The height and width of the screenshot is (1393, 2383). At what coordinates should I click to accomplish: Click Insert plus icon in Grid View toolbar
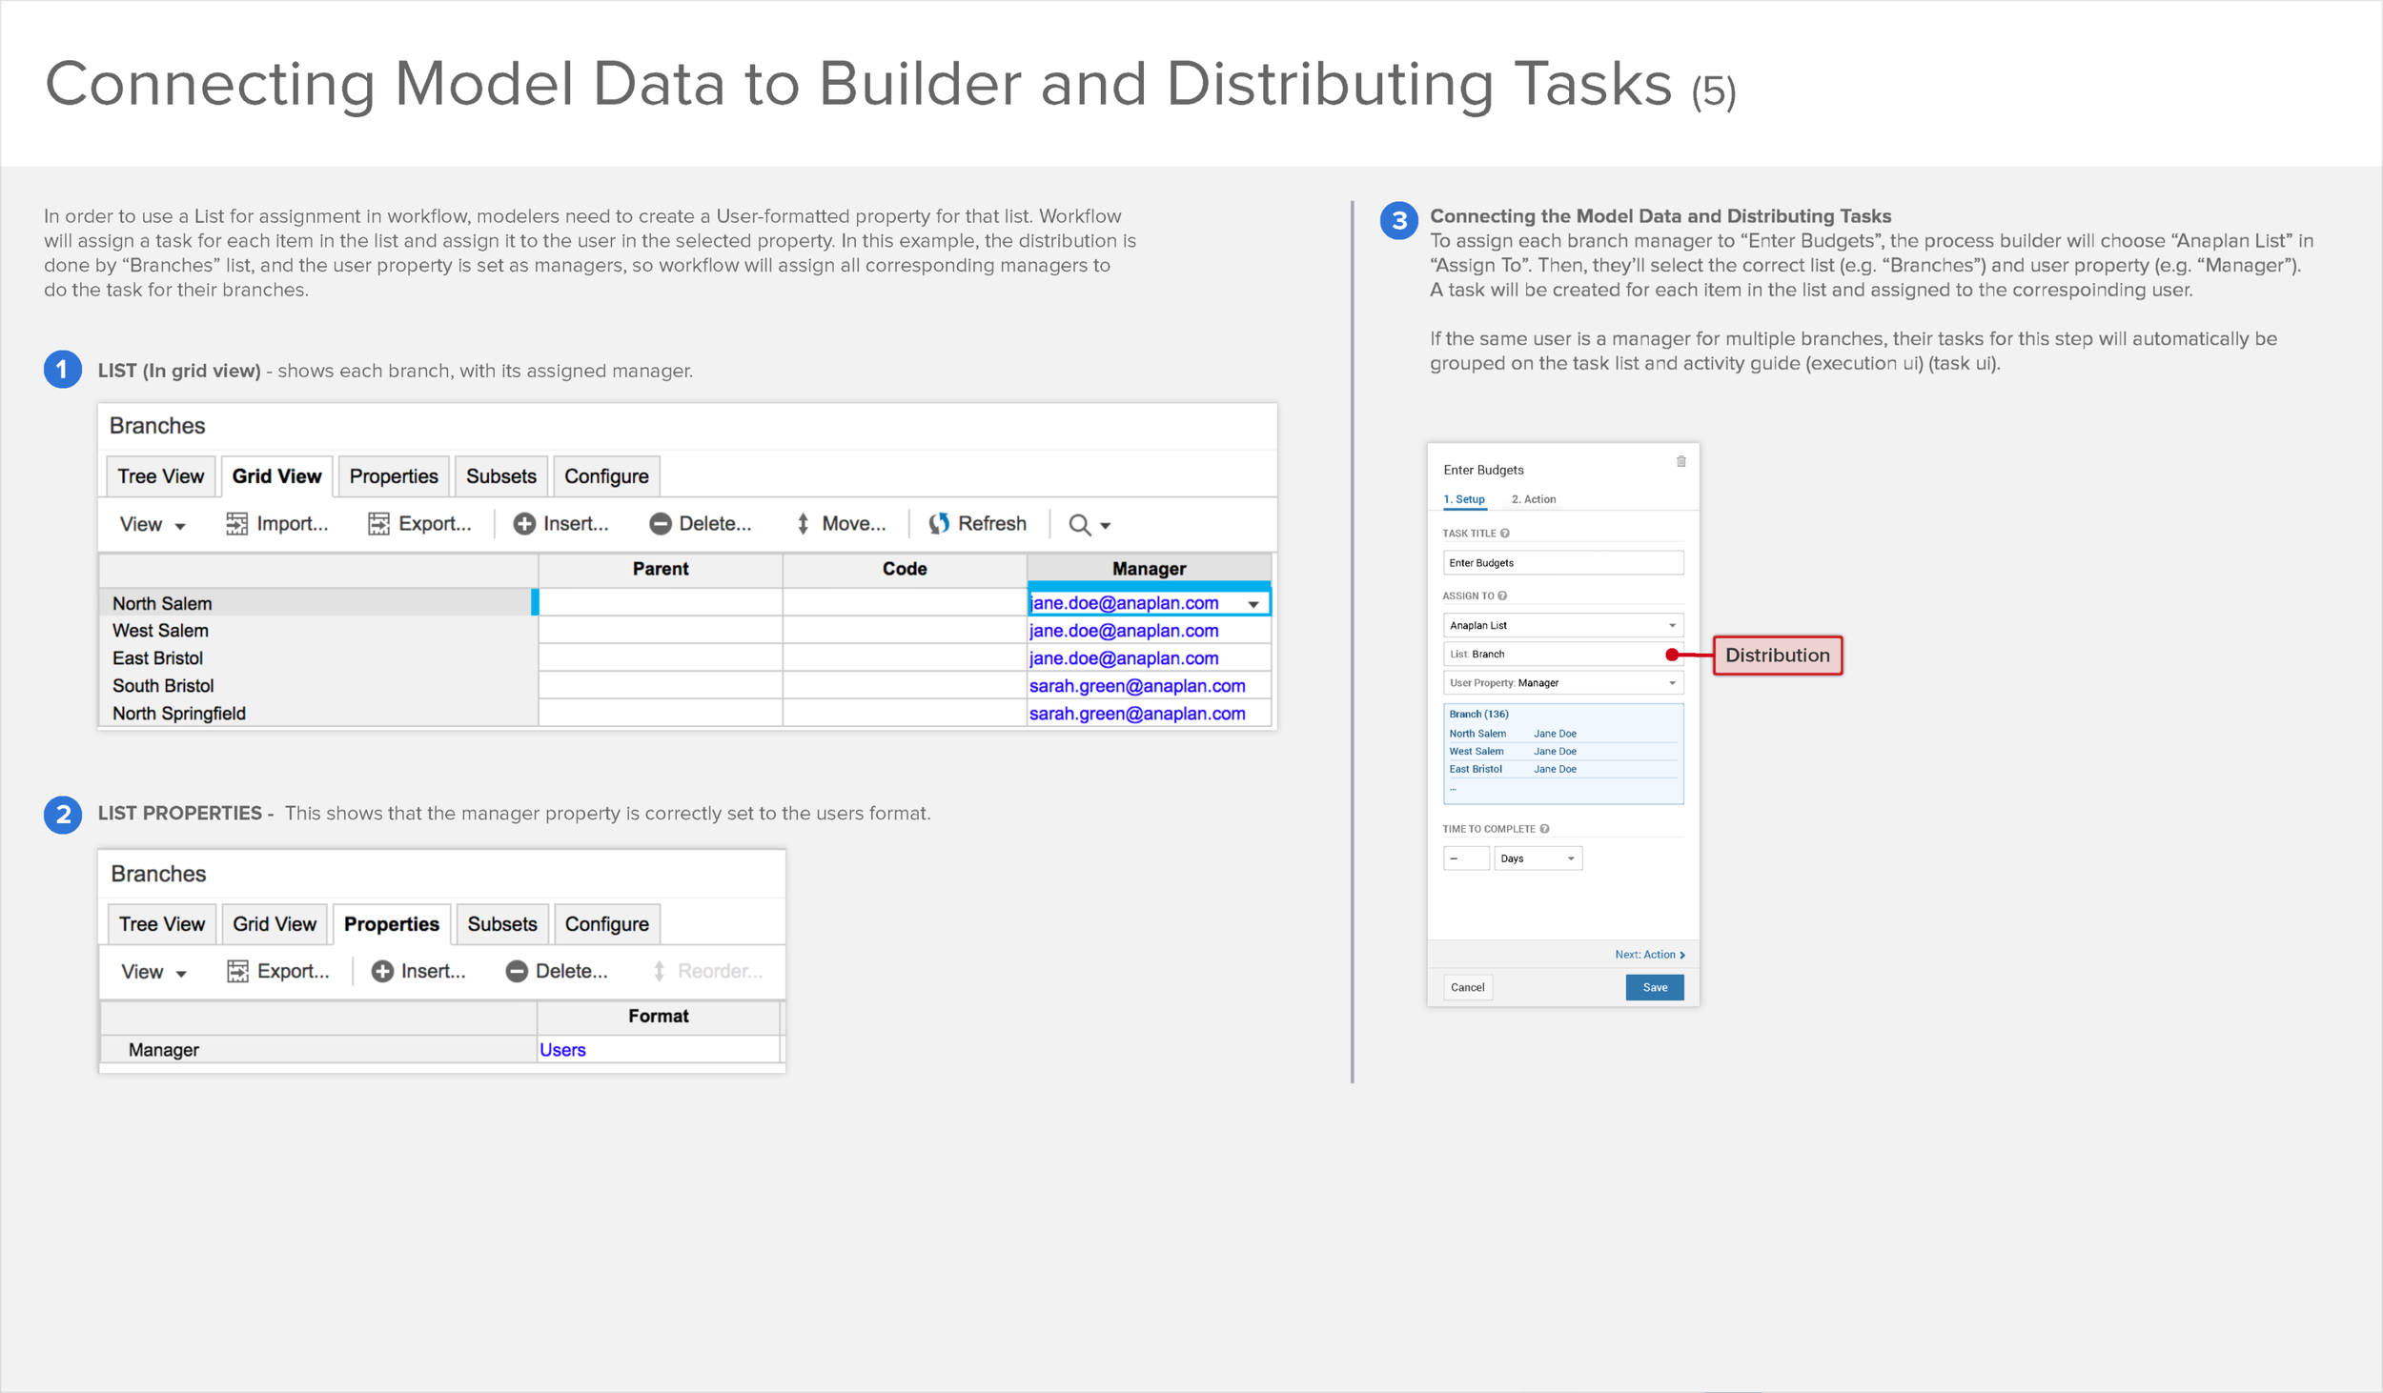pyautogui.click(x=523, y=523)
